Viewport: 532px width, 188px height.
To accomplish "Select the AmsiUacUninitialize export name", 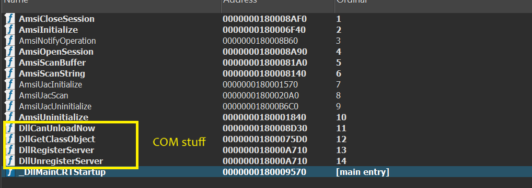I will [x=55, y=107].
